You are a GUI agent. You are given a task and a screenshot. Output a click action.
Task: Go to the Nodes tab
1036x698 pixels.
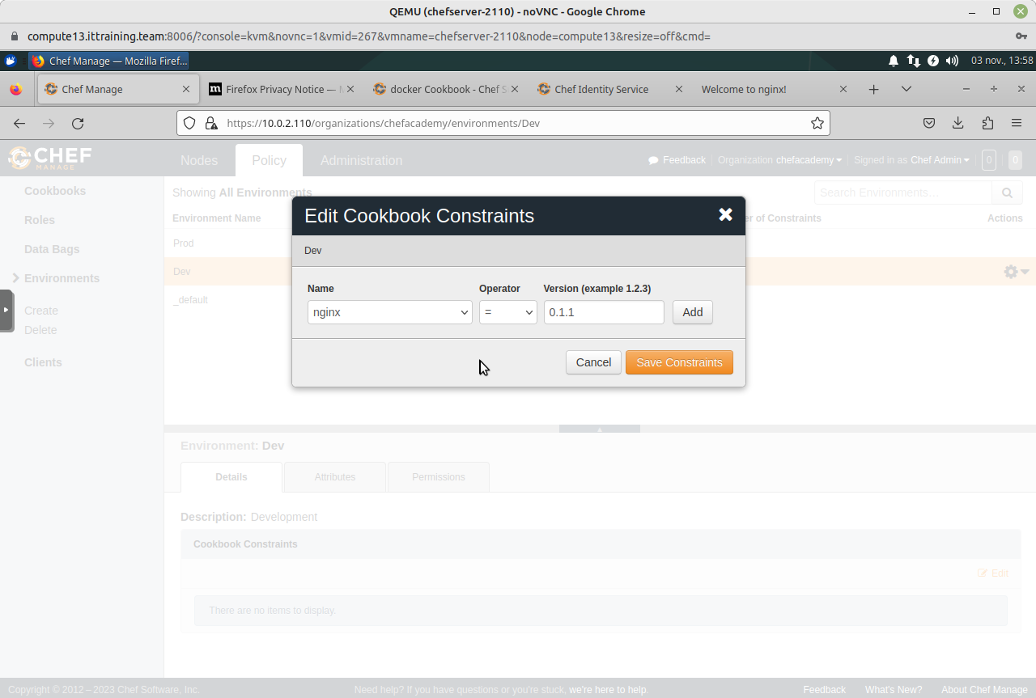coord(199,160)
